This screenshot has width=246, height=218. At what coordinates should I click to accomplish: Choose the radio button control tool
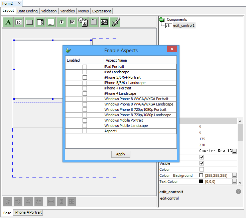61,22
